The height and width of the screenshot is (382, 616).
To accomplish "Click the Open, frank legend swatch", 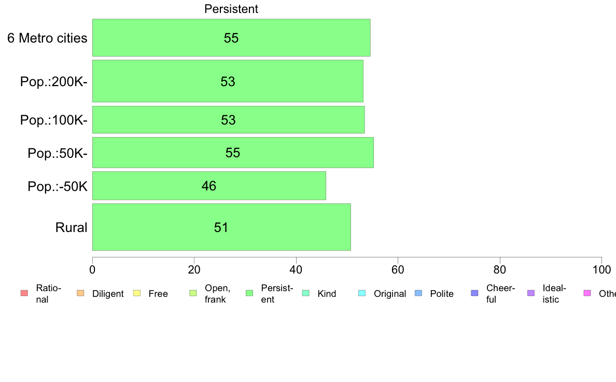I will tap(193, 293).
